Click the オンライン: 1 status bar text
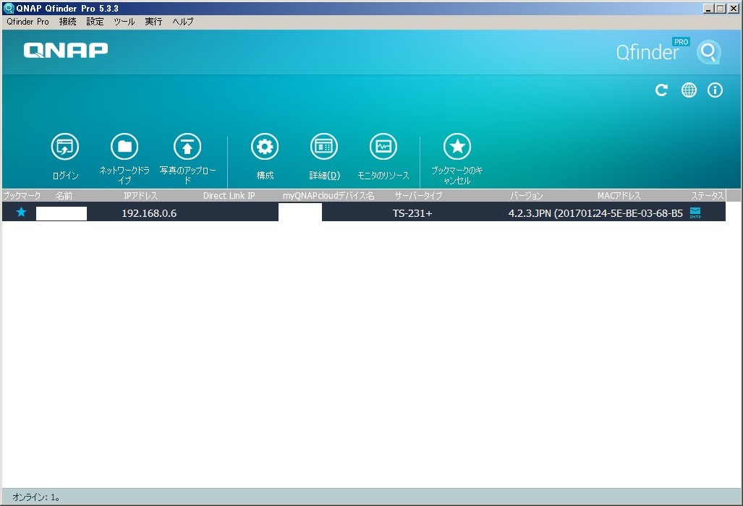 pos(36,497)
